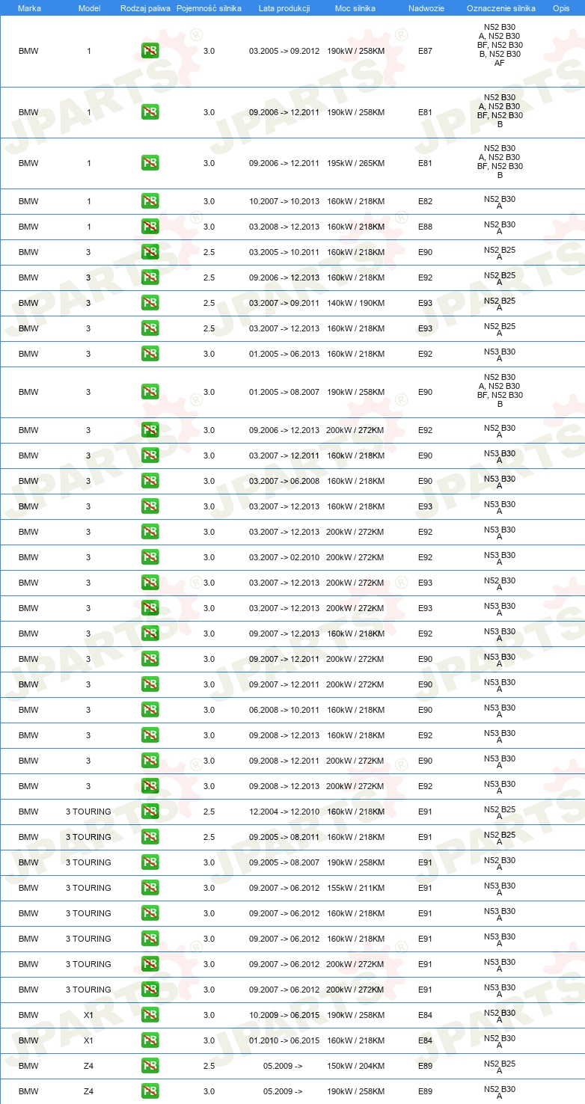The width and height of the screenshot is (585, 1104).
Task: Click X1 model cell in the 160kW row
Action: [x=88, y=1040]
